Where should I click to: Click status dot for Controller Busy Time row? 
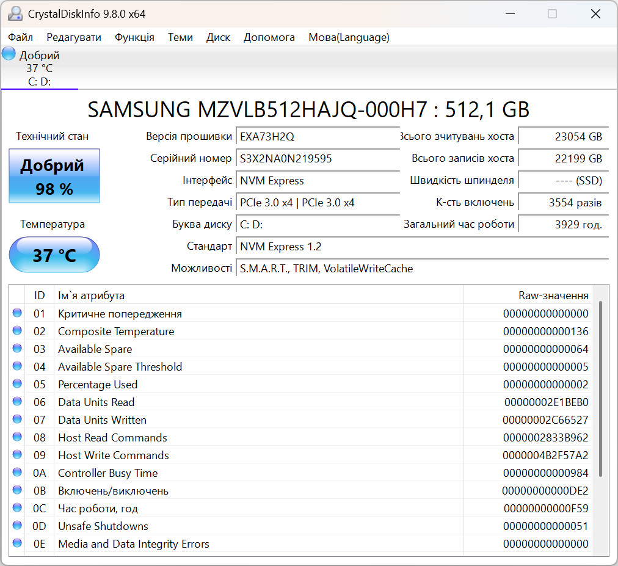(17, 473)
